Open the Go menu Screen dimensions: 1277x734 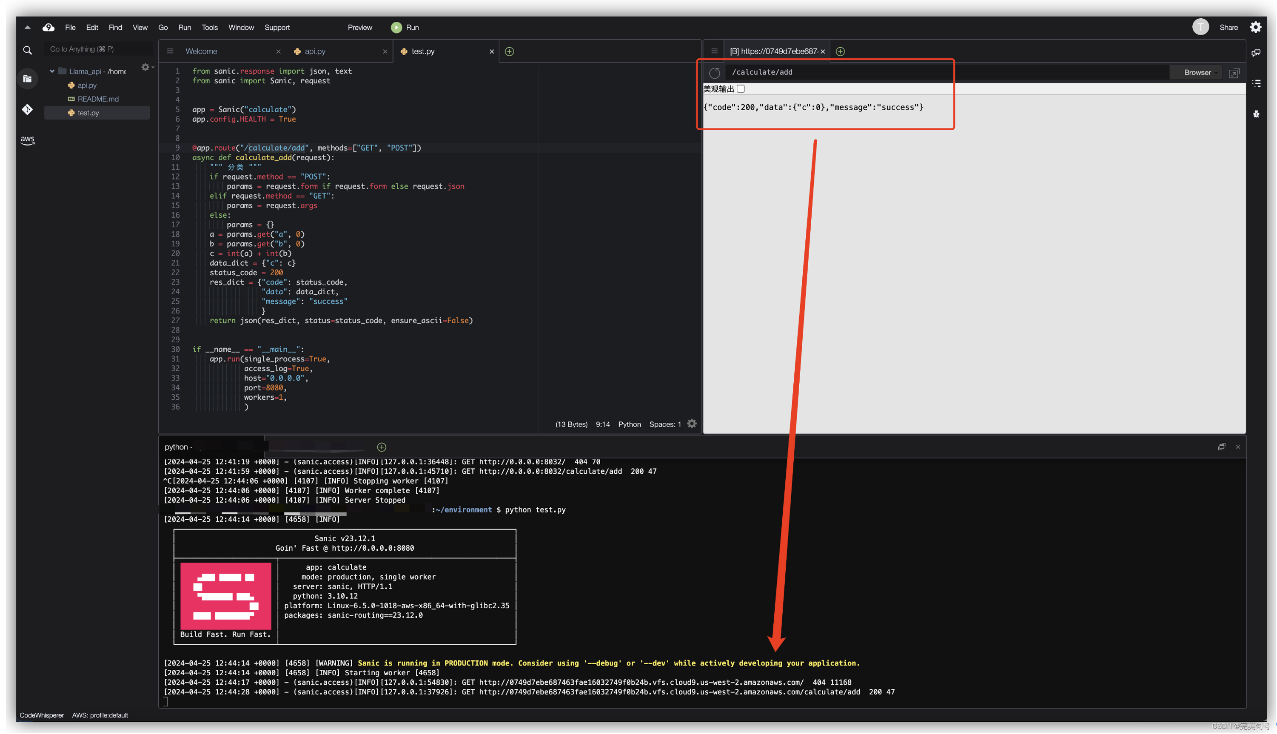point(163,27)
